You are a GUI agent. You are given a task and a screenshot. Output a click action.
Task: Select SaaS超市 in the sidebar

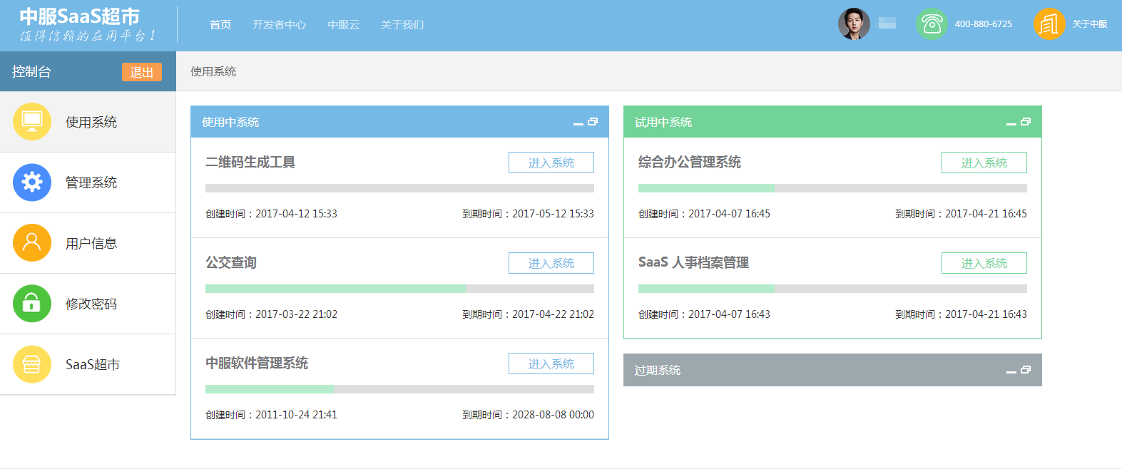88,364
